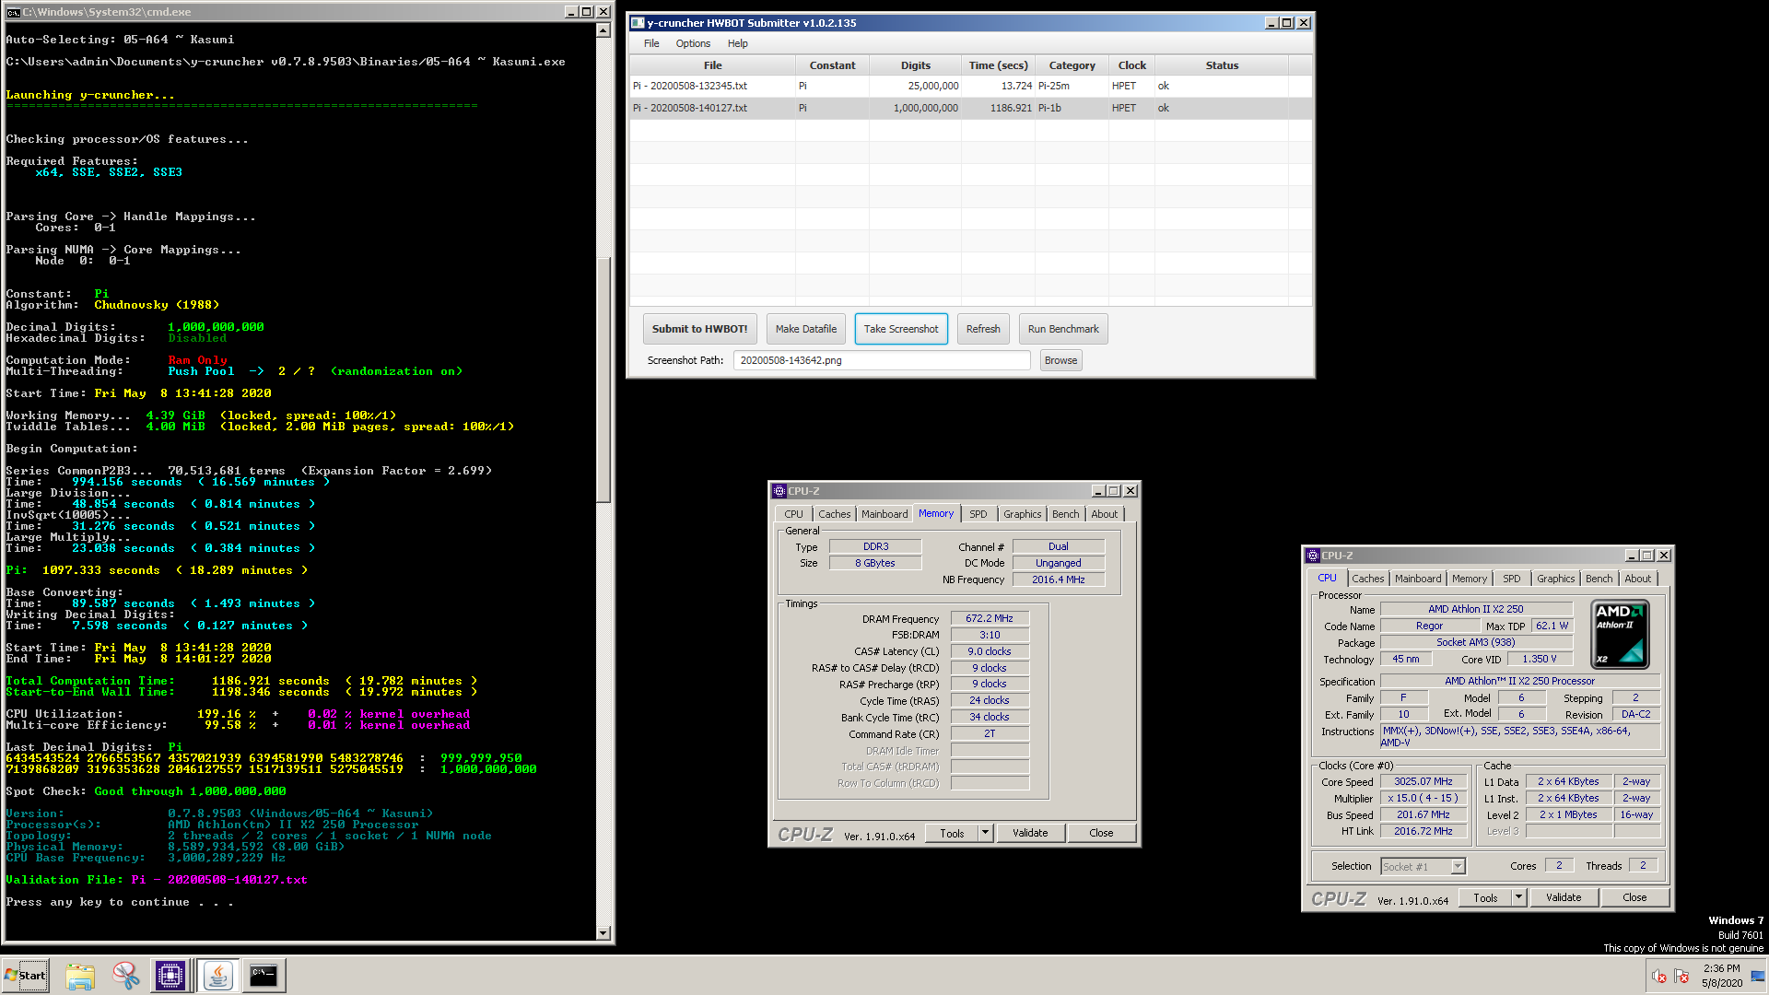Click the CPU-Z Memory window title icon
The width and height of the screenshot is (1769, 995).
(779, 491)
